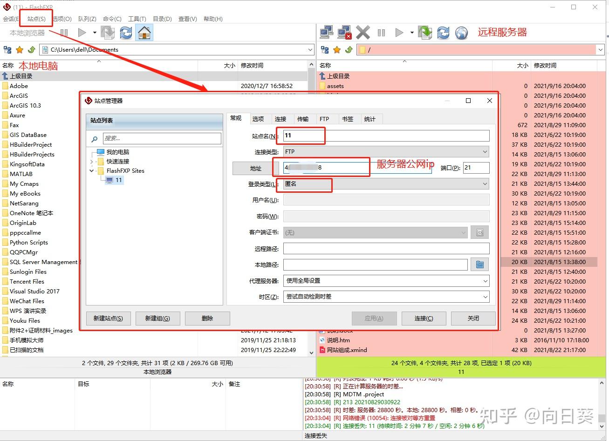Viewport: 609px width, 441px height.
Task: Open local play button dropdown arrow
Action: pos(95,33)
